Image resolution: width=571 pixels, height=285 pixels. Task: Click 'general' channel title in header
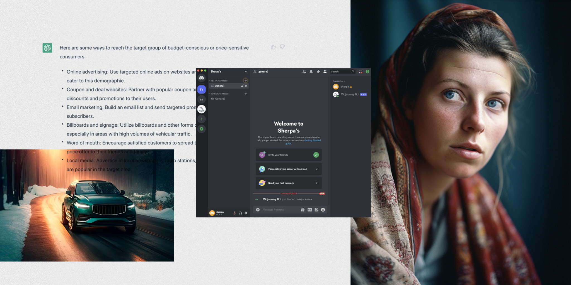[x=263, y=72]
